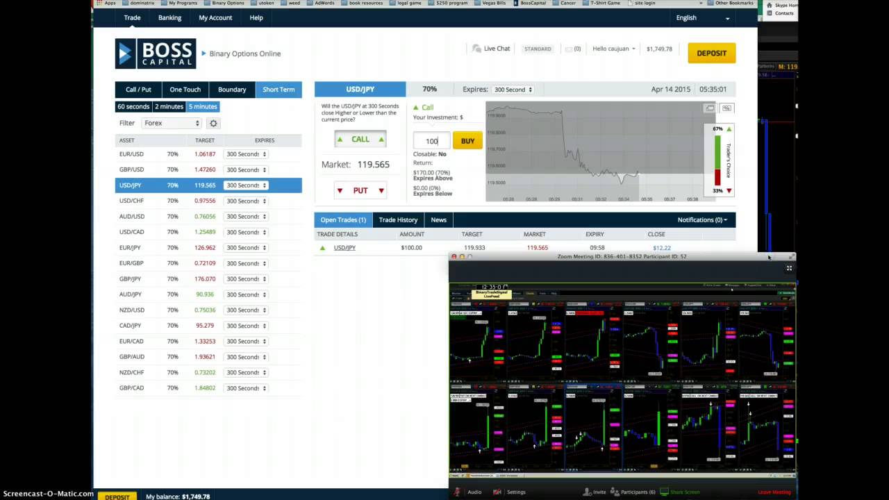Expand the Hello caujuan account dropdown
The height and width of the screenshot is (500, 889).
point(614,49)
